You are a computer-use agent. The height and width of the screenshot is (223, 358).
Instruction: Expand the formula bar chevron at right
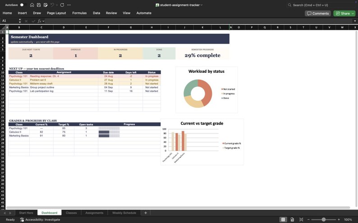point(355,21)
